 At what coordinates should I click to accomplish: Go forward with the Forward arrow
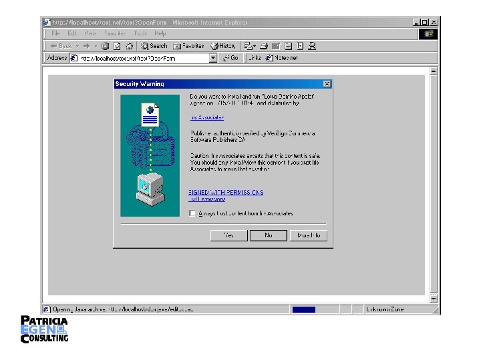tap(86, 46)
